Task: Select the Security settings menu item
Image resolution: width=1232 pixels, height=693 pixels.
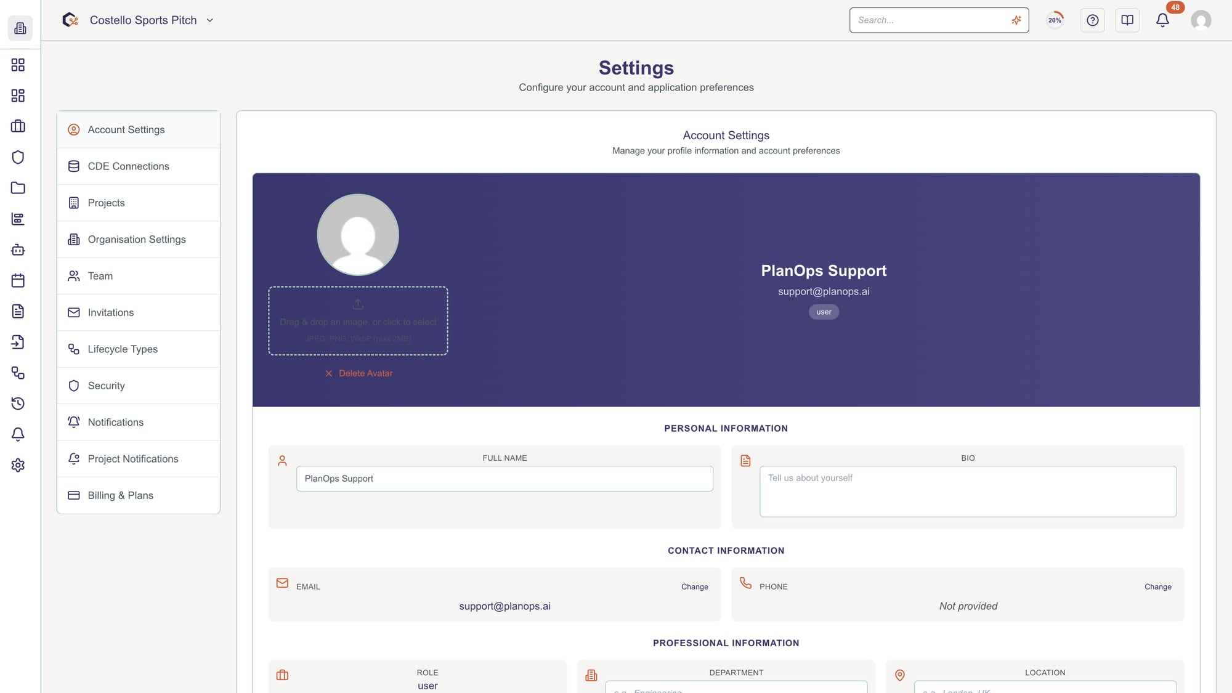Action: tap(106, 386)
